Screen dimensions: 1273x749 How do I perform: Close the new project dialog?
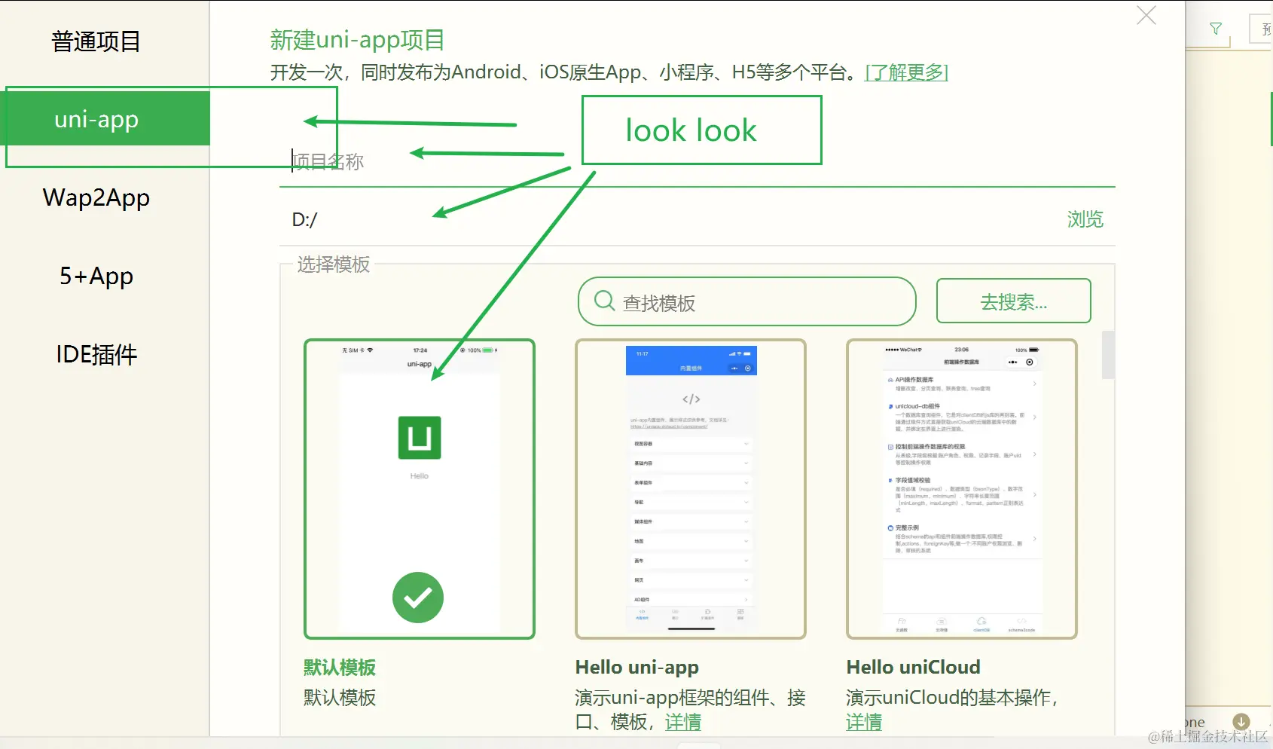pyautogui.click(x=1146, y=15)
